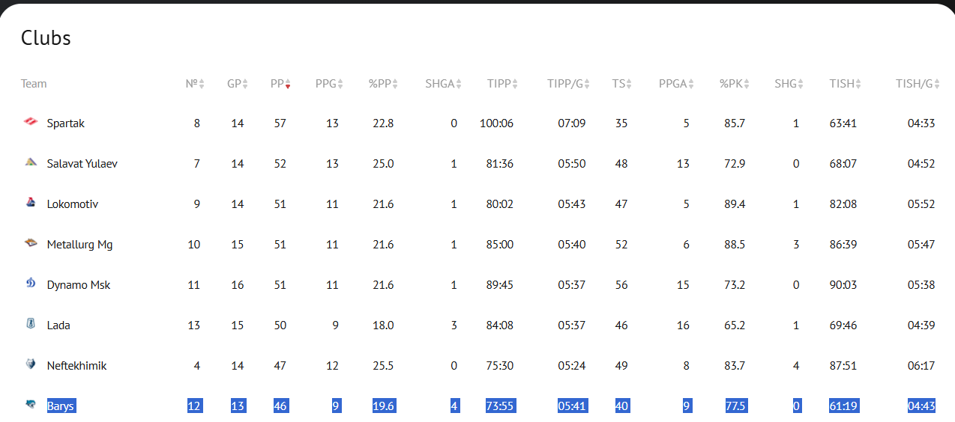This screenshot has height=422, width=955.
Task: Click the Barys team logo
Action: 30,406
